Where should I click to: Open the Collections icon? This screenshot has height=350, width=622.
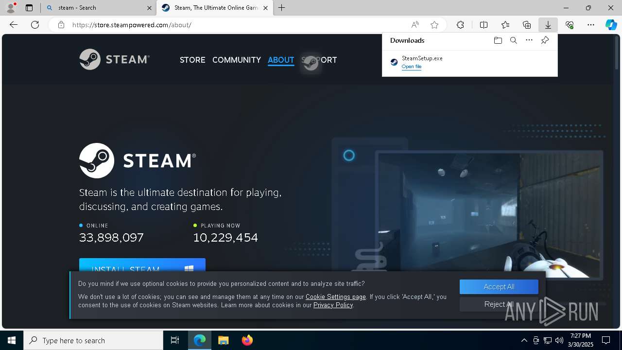527,25
